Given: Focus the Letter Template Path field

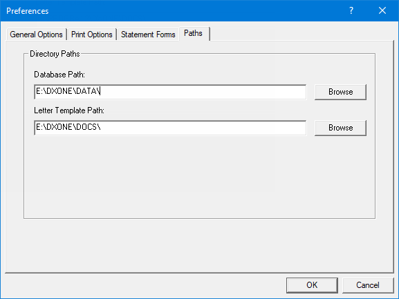Looking at the screenshot, I should (170, 128).
